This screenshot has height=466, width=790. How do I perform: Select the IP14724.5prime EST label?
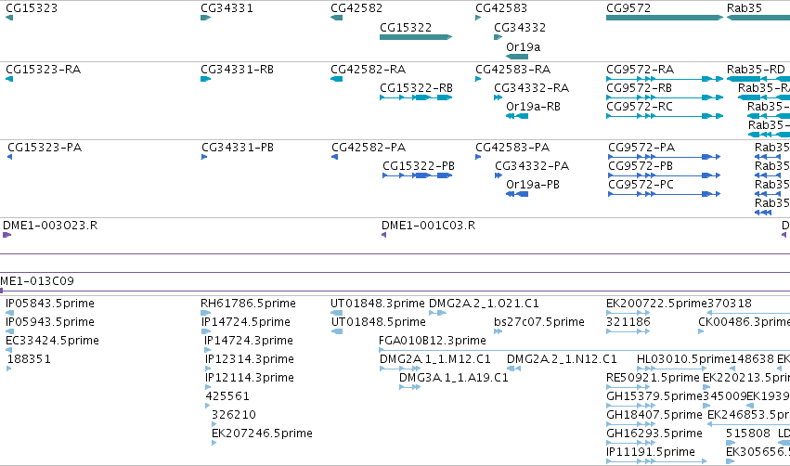click(x=246, y=322)
